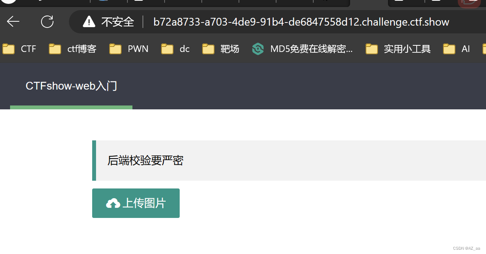Click the teal MD5 site favicon
486x254 pixels.
pyautogui.click(x=258, y=49)
